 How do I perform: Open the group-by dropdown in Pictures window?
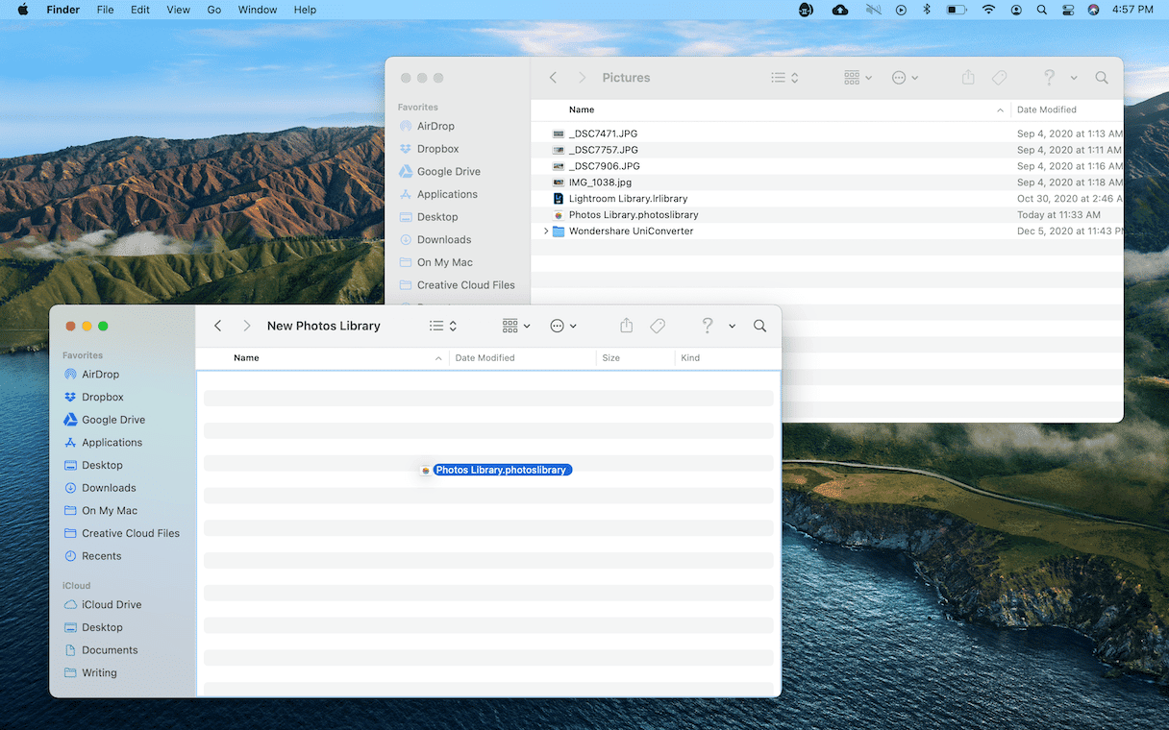pyautogui.click(x=858, y=78)
